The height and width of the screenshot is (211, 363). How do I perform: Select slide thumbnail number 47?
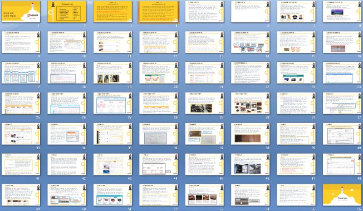(x=296, y=164)
